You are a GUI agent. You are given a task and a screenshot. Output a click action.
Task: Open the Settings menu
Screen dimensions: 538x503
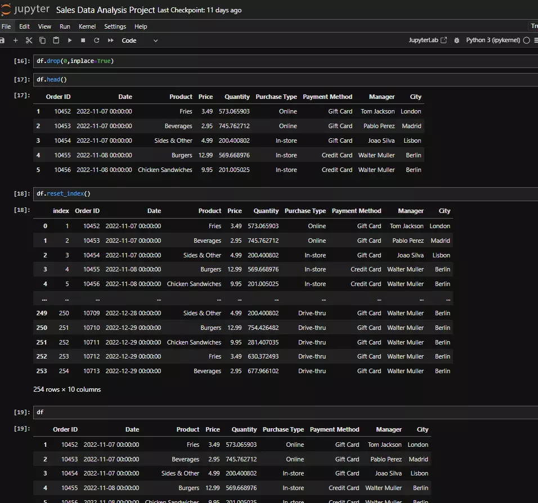coord(115,26)
